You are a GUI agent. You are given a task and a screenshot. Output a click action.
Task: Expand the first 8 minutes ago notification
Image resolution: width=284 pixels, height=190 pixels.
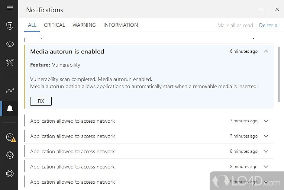coord(266,151)
